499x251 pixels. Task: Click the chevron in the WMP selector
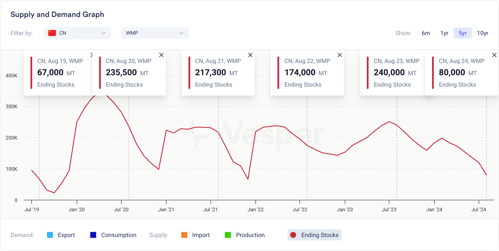(x=181, y=33)
